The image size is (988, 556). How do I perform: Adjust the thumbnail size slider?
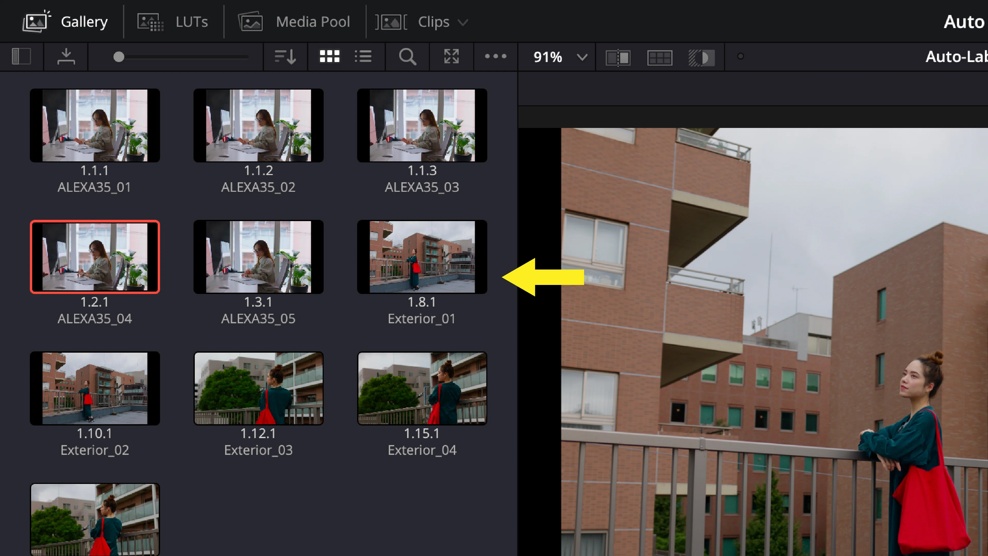pyautogui.click(x=180, y=57)
